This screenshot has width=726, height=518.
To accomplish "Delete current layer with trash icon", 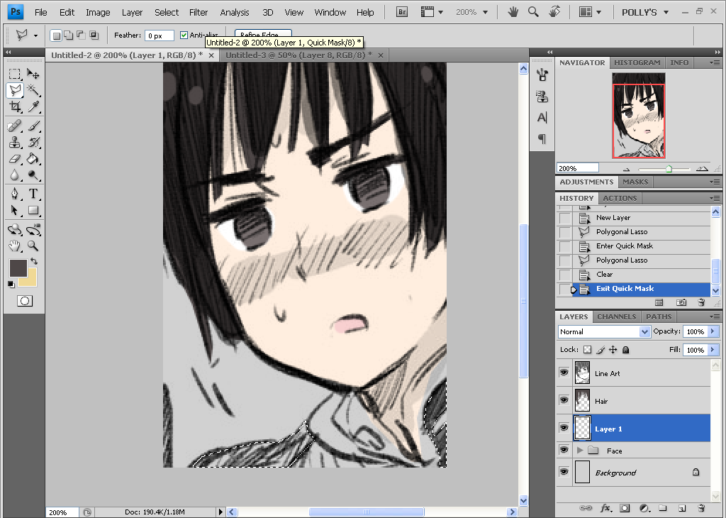I will (701, 508).
